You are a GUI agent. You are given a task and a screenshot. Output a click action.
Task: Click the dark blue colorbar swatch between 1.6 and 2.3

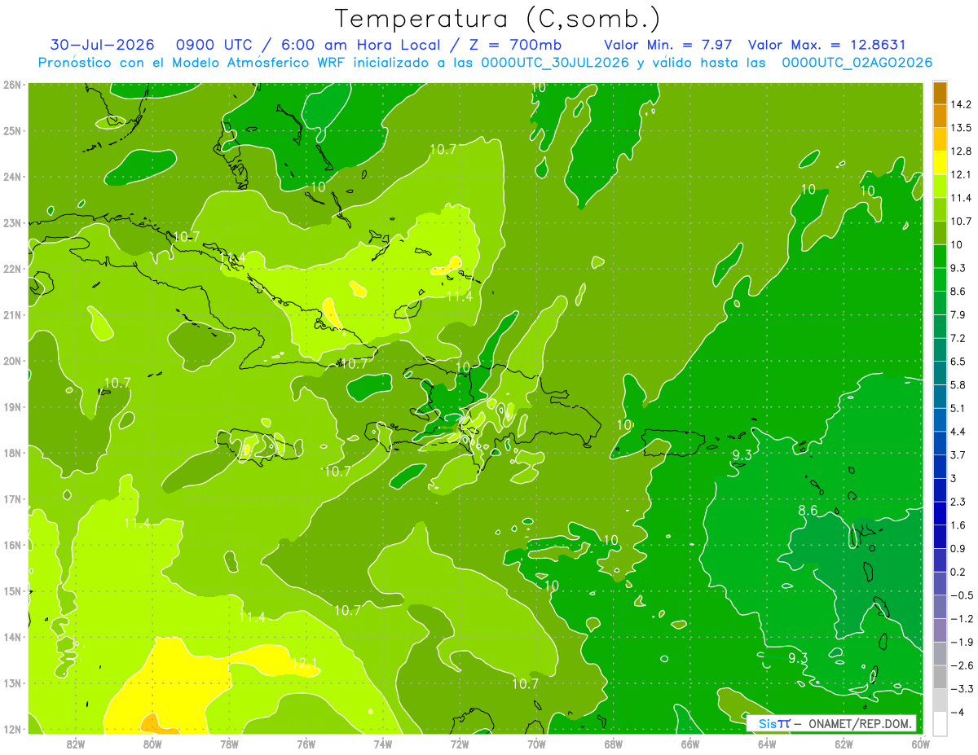click(x=940, y=513)
